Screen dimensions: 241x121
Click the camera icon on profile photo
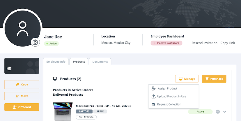point(35,42)
